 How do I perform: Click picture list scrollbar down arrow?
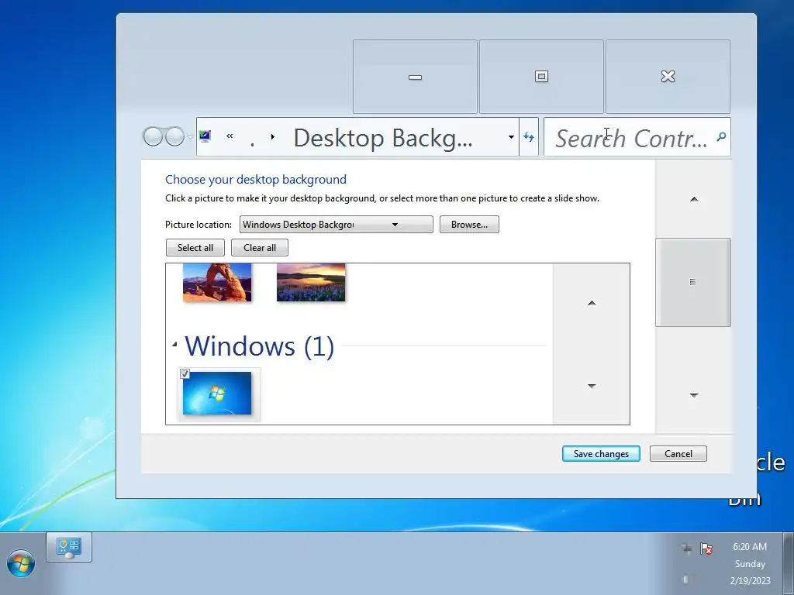point(592,386)
